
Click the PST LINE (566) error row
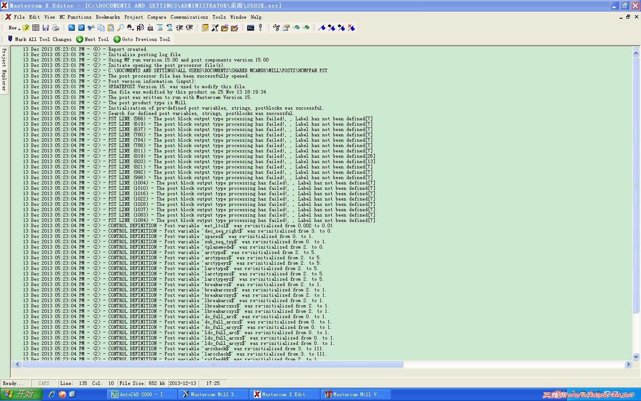198,119
